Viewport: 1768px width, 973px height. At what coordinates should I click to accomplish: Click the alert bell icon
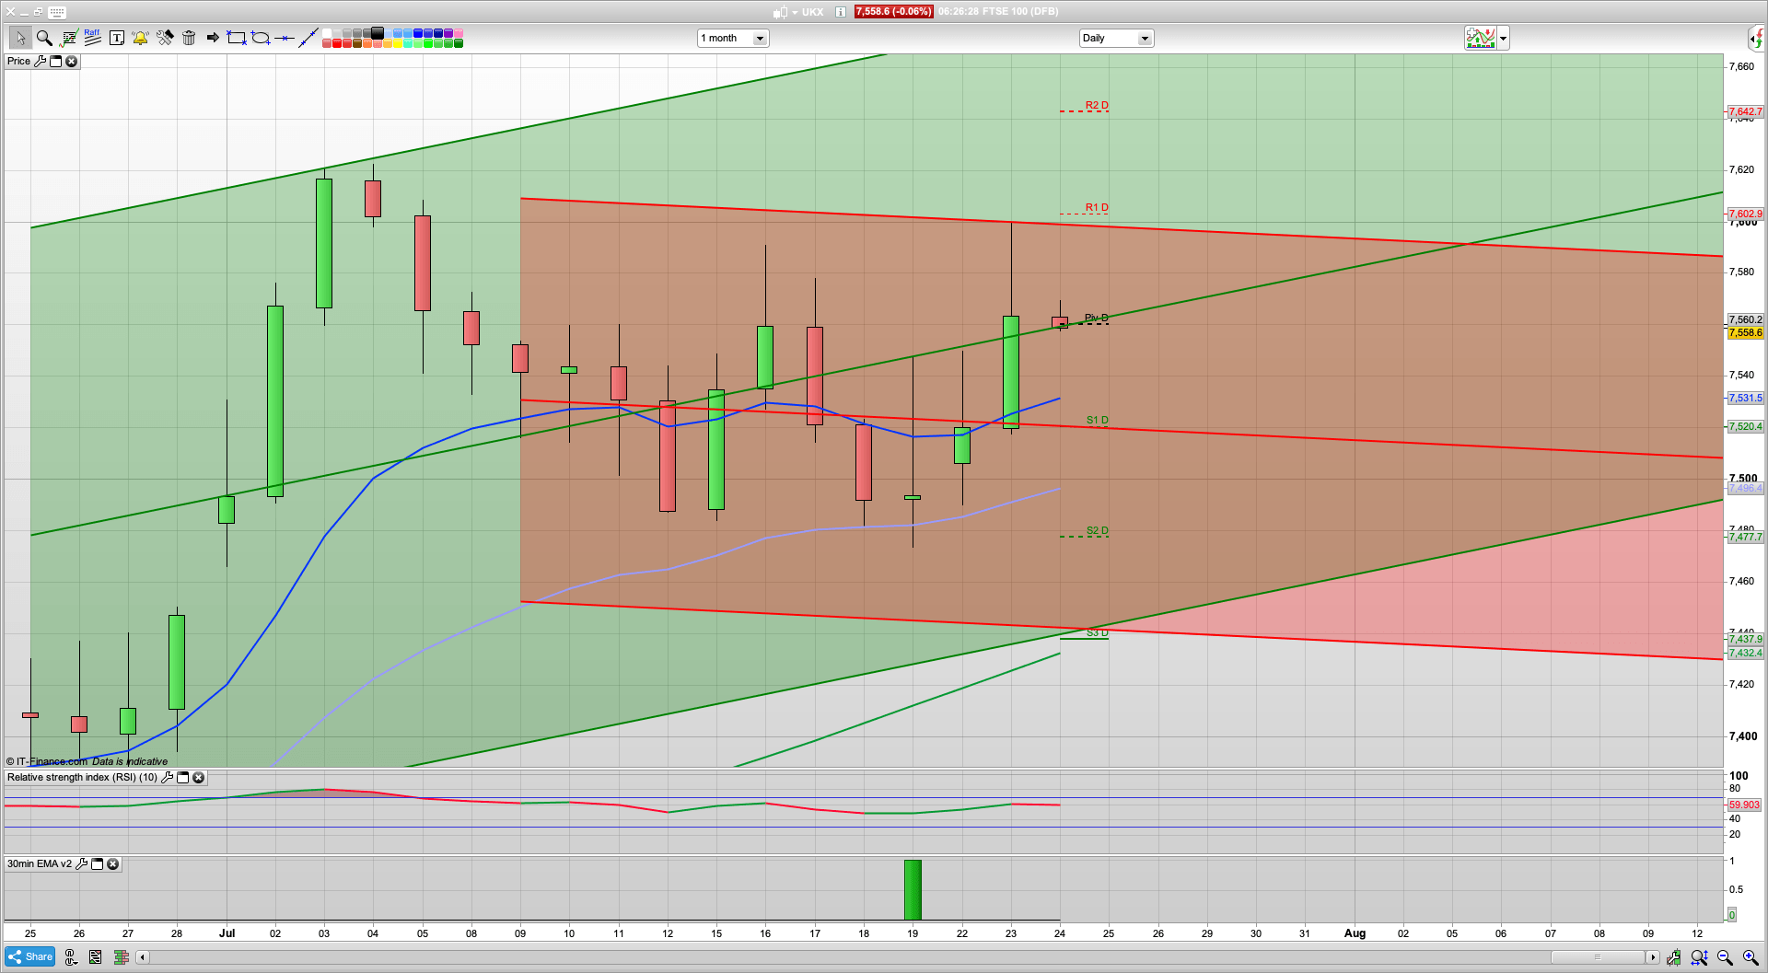pyautogui.click(x=140, y=38)
